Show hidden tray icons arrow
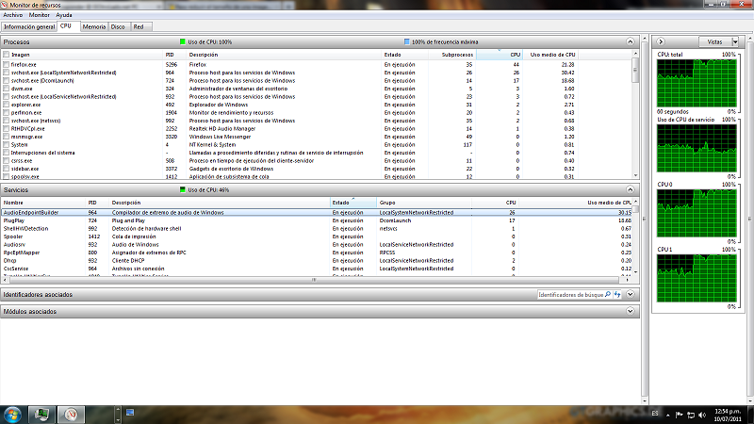 click(668, 415)
